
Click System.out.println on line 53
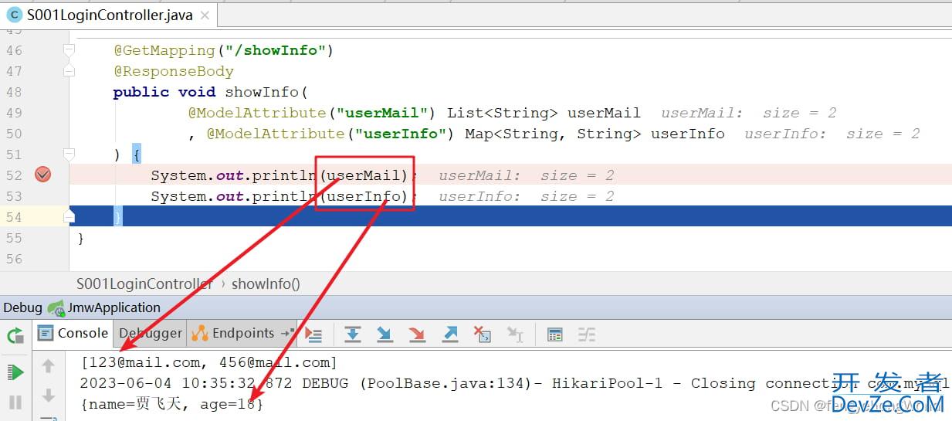click(235, 196)
